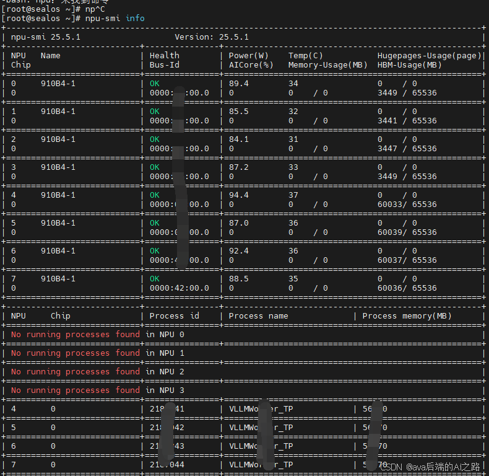Screen dimensions: 489x476
Task: Click the 'Memory-Usage(MB)' column header
Action: click(328, 65)
